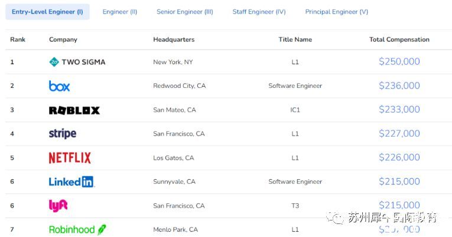Open the LinkedIn logo
Viewport: 452px width, 237px height.
click(71, 182)
